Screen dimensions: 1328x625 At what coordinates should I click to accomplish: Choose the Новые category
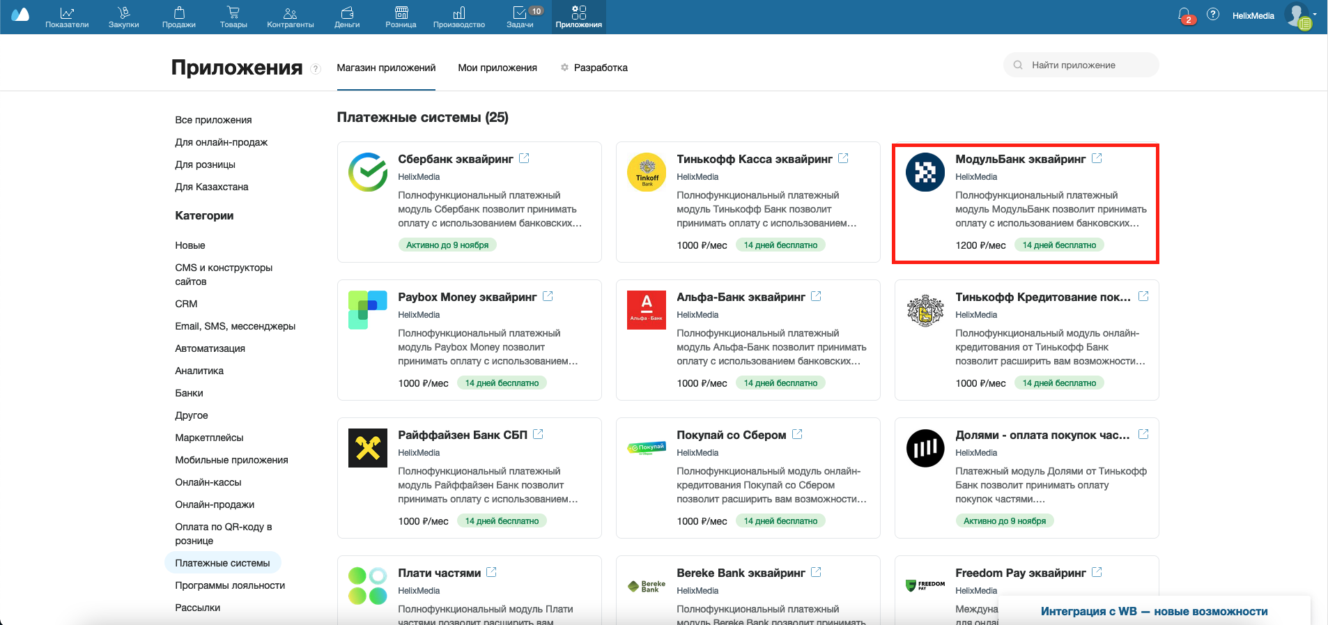190,245
